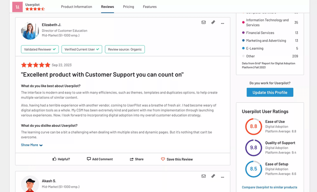Click the Ease of Use 8.8 rating circle
Screen dimensions: 317x192
pyautogui.click(x=254, y=126)
